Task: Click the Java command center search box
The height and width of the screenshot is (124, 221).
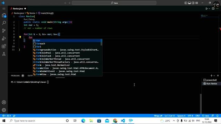Action: click(114, 3)
